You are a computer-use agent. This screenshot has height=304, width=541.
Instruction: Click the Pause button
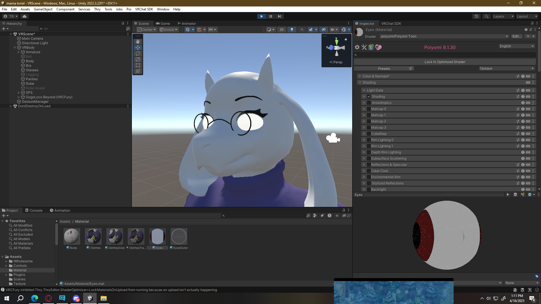point(270,16)
